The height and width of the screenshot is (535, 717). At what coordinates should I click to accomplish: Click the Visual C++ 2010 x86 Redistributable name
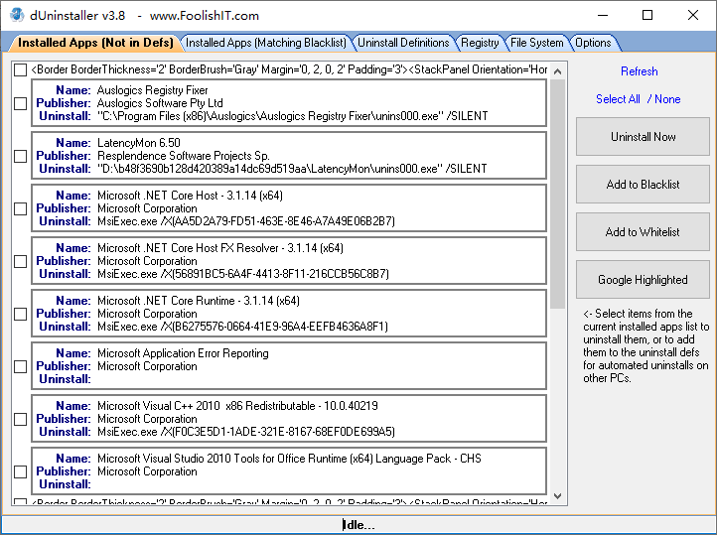[x=237, y=406]
